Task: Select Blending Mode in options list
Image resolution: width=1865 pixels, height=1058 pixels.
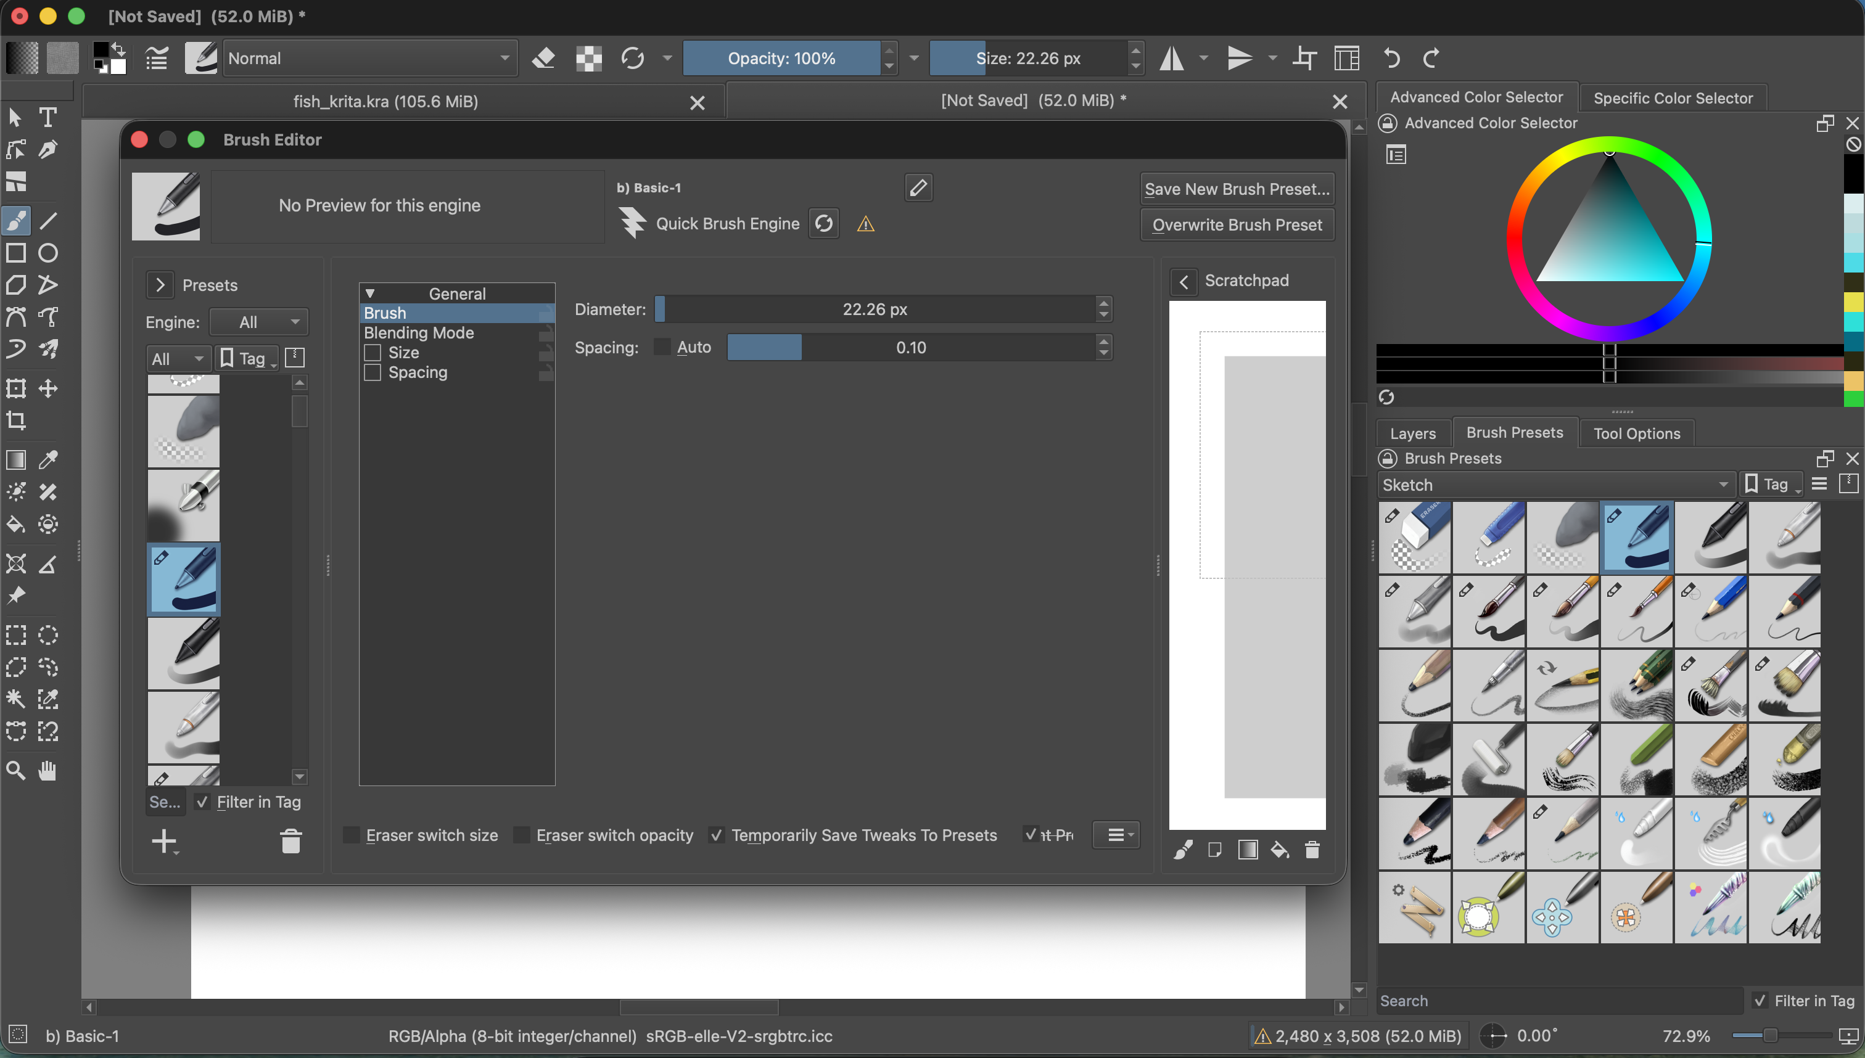Action: pyautogui.click(x=456, y=333)
